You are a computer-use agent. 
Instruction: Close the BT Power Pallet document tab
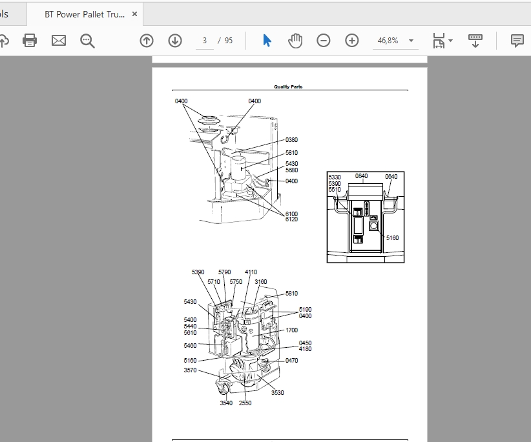(x=134, y=14)
